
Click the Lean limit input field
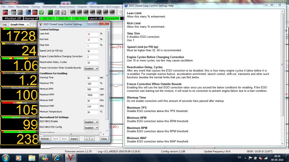(92, 34)
